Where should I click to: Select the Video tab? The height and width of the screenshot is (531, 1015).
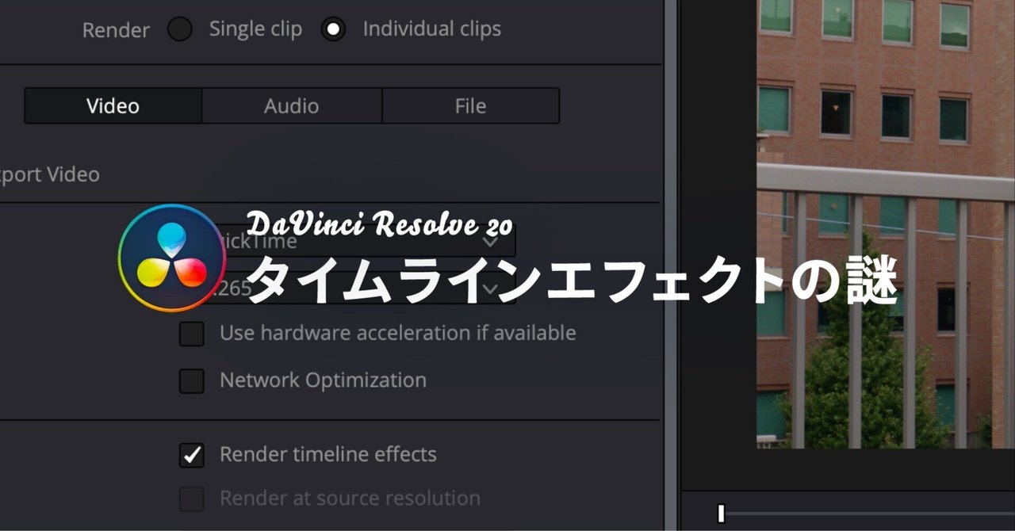point(112,105)
